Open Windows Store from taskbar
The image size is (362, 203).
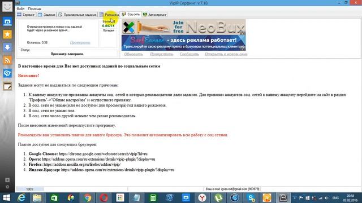point(54,198)
